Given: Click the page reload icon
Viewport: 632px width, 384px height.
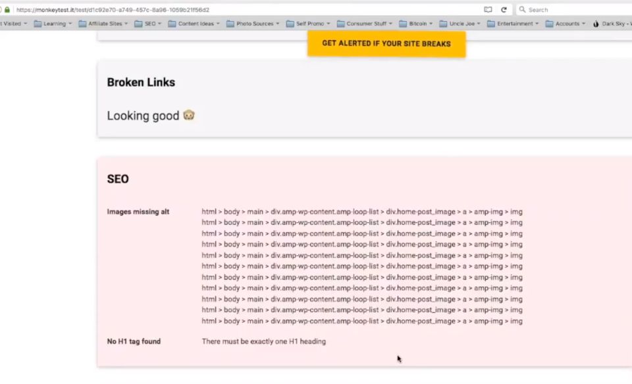Looking at the screenshot, I should (504, 9).
